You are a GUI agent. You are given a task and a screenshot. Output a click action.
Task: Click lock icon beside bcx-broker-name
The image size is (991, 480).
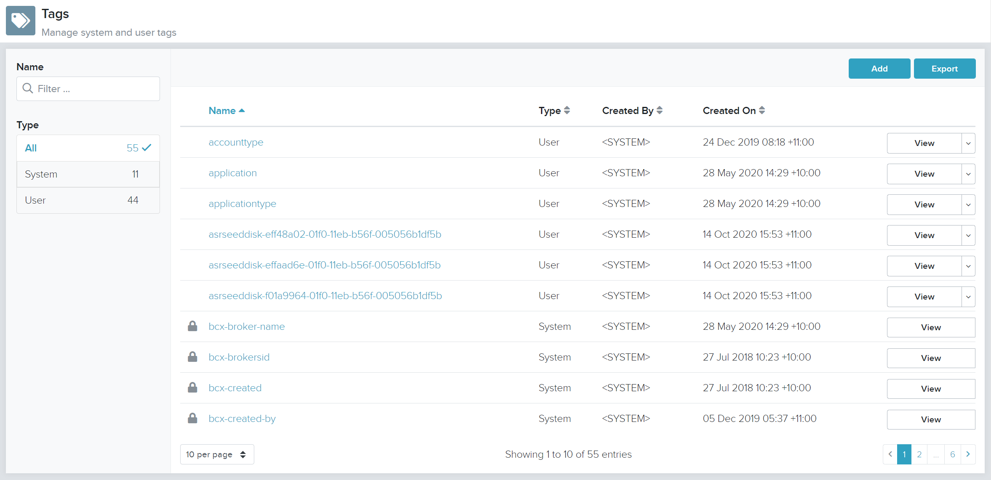click(x=192, y=326)
